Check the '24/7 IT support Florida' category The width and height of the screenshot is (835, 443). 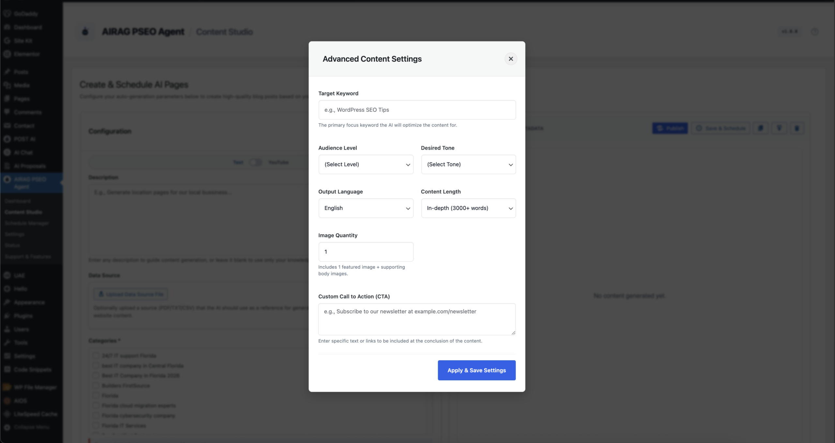point(96,356)
